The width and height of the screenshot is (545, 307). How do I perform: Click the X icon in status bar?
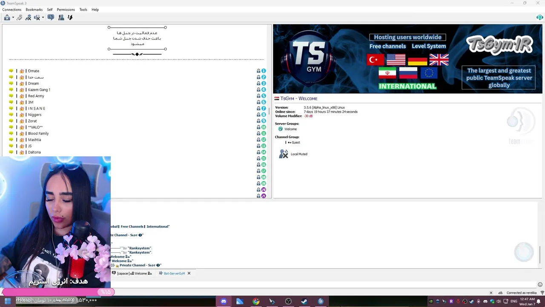point(491,293)
